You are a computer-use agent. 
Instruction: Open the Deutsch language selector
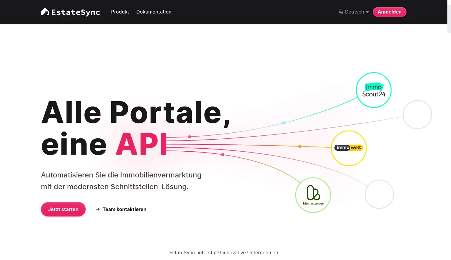tap(354, 12)
